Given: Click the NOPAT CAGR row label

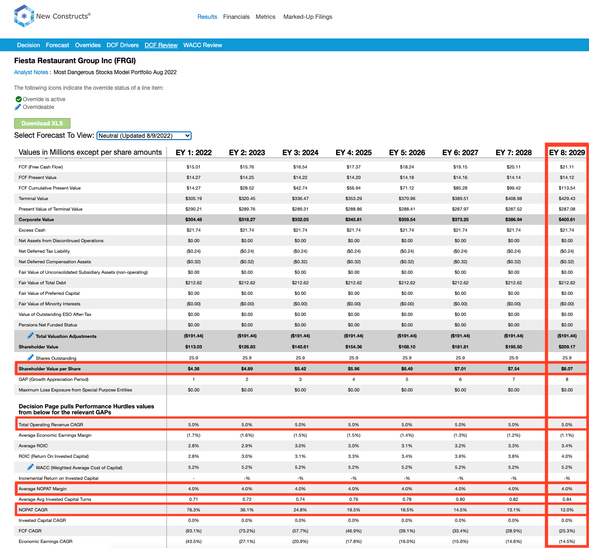Looking at the screenshot, I should coord(33,510).
